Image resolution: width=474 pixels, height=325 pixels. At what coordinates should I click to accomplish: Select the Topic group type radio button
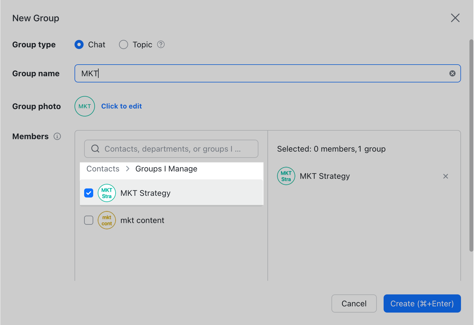coord(123,45)
